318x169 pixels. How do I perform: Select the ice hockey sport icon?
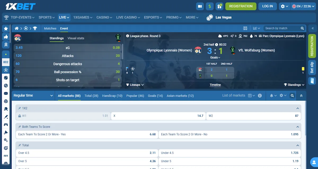coord(6,93)
